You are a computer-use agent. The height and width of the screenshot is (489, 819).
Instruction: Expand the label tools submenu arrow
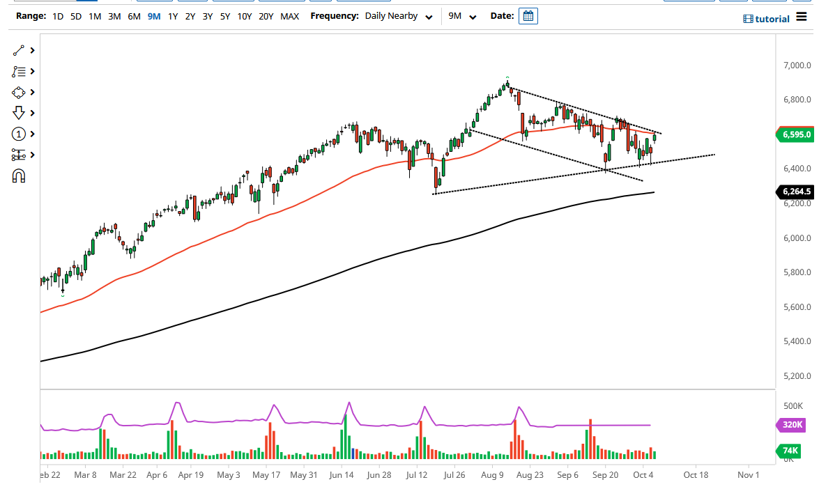point(32,134)
